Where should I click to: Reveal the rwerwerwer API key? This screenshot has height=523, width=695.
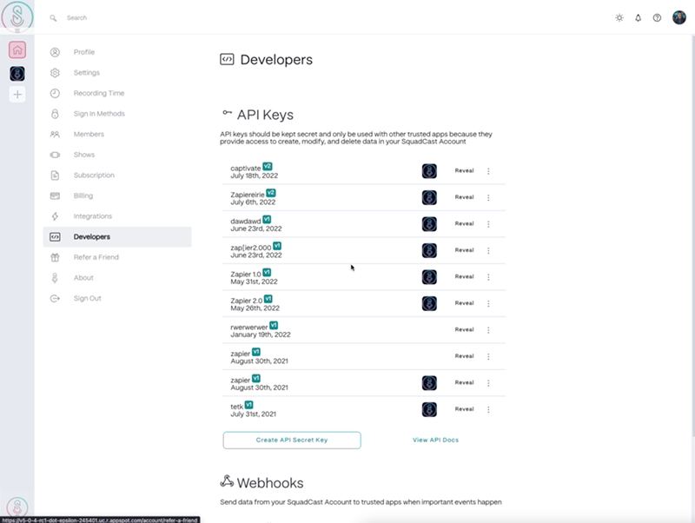[464, 330]
